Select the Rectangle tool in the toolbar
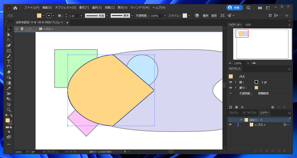Viewport: 297px width, 158px height. coord(9,51)
